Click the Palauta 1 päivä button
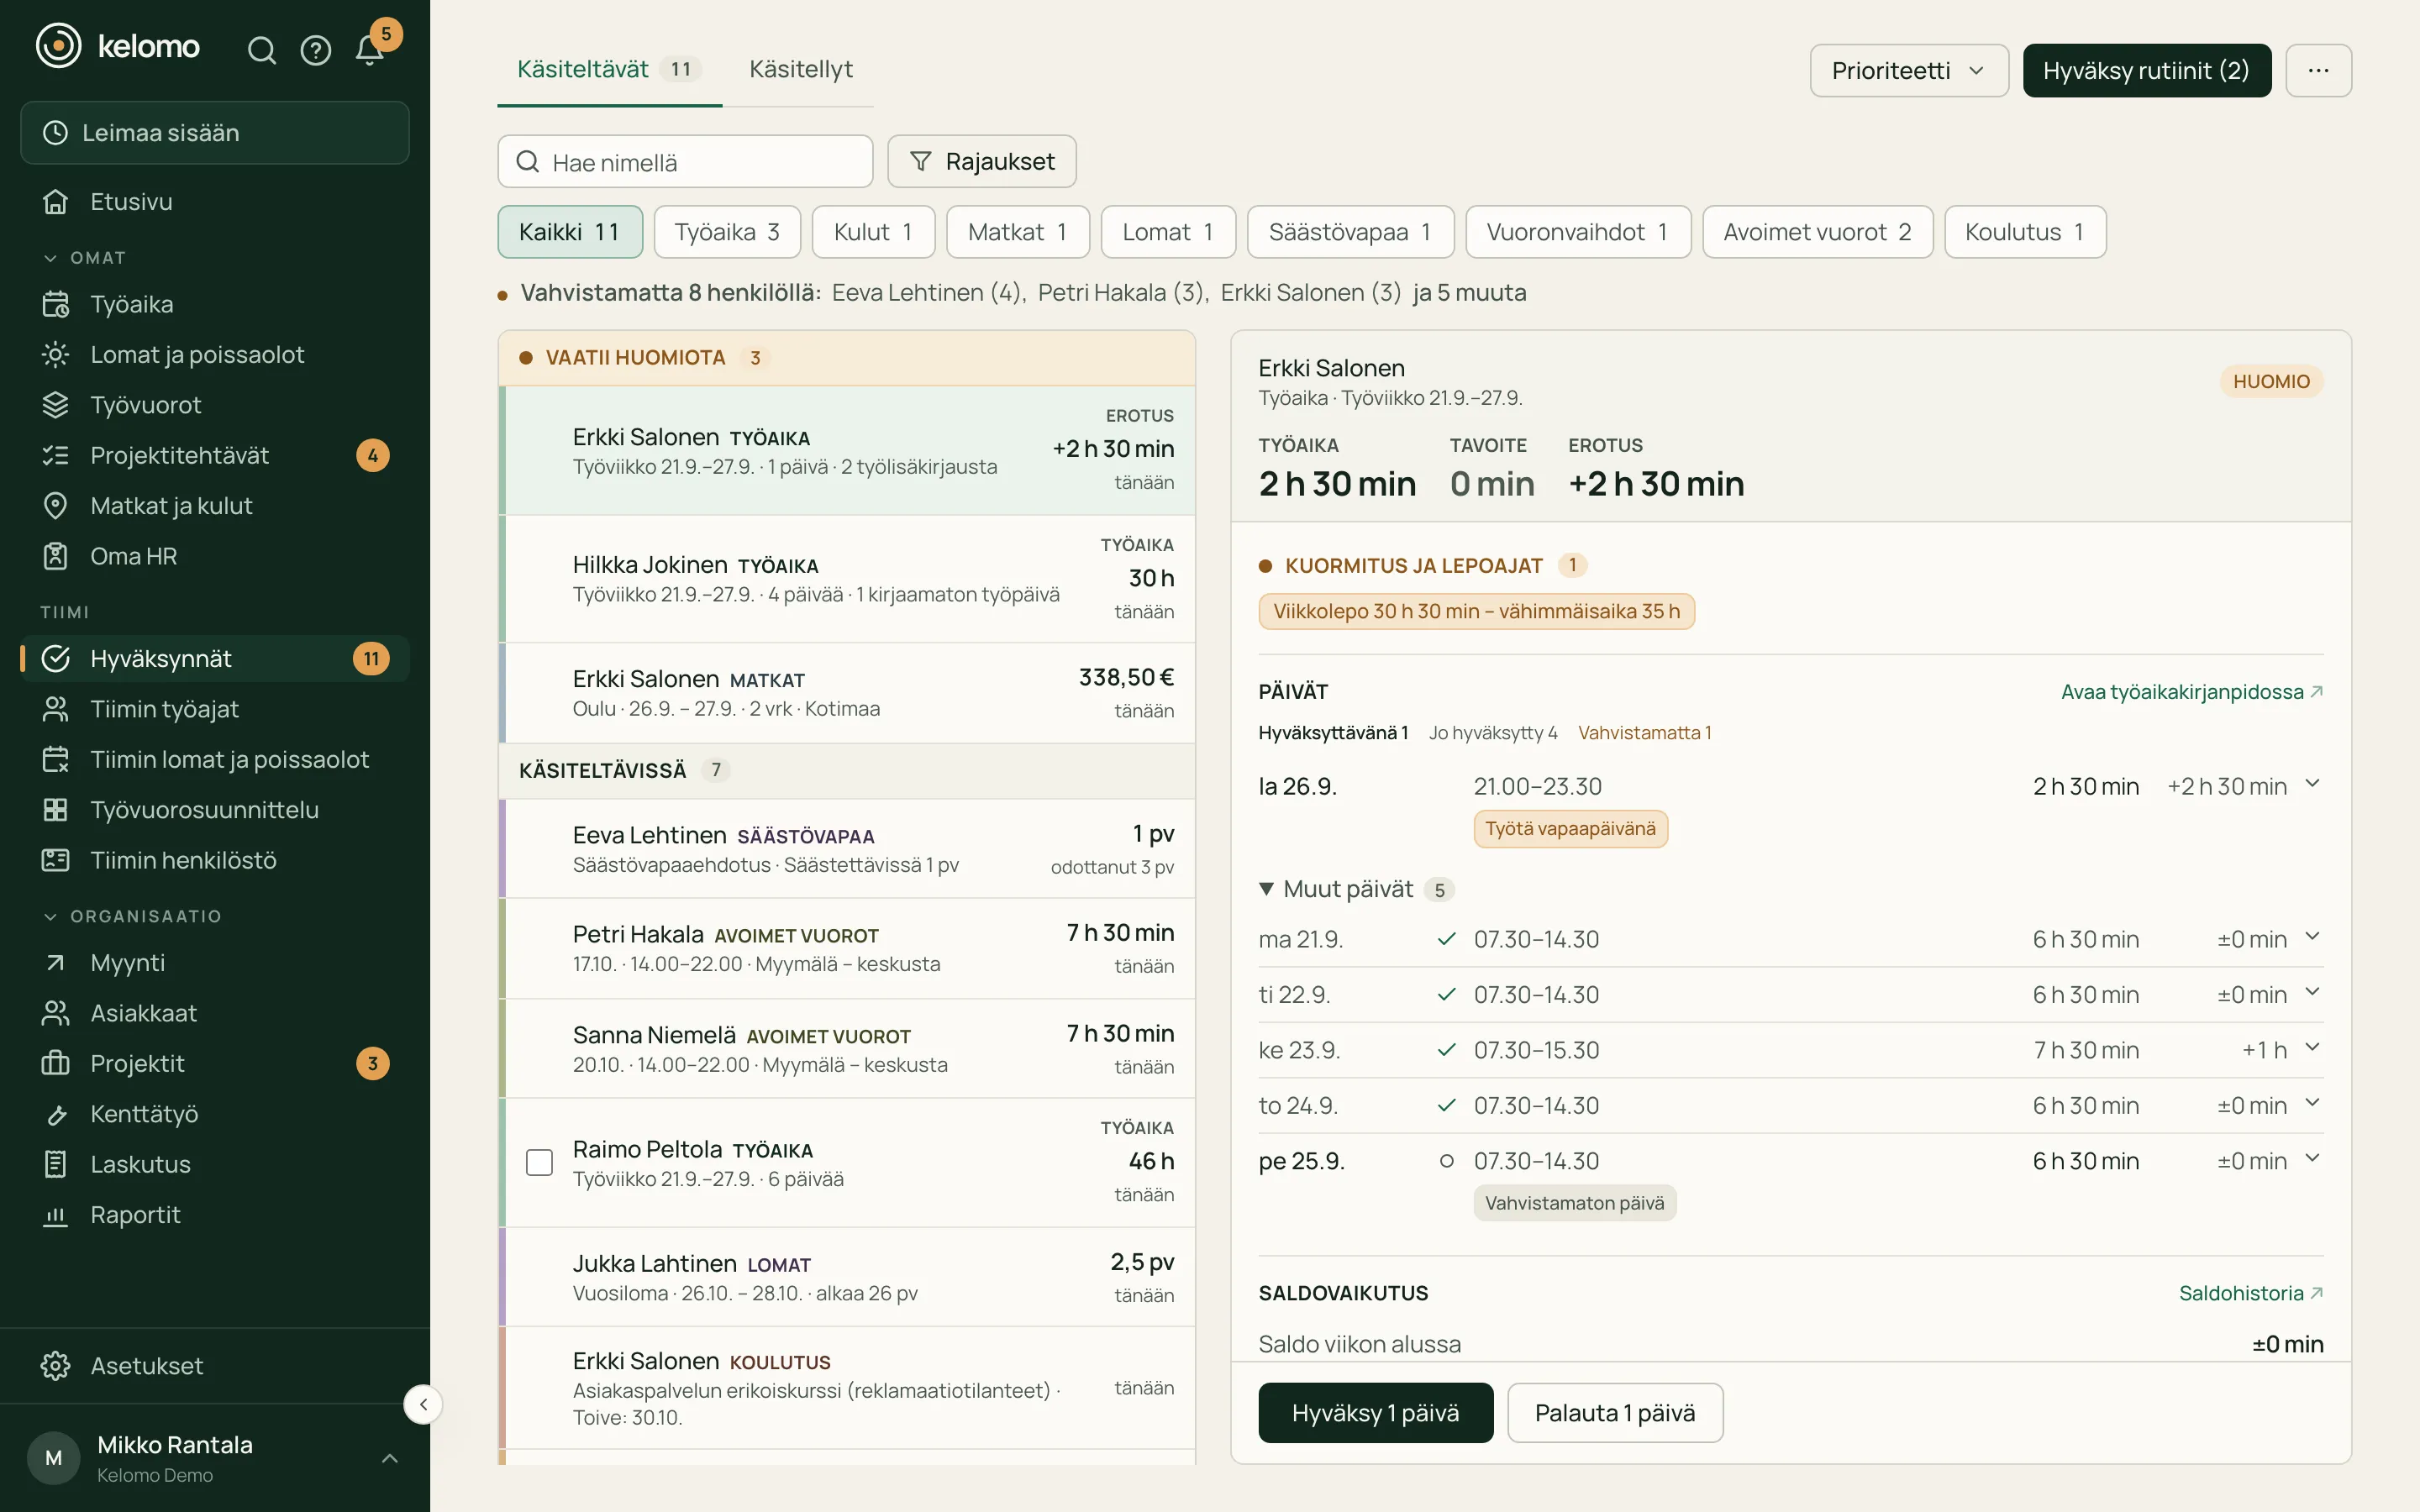The image size is (2420, 1512). [1614, 1413]
